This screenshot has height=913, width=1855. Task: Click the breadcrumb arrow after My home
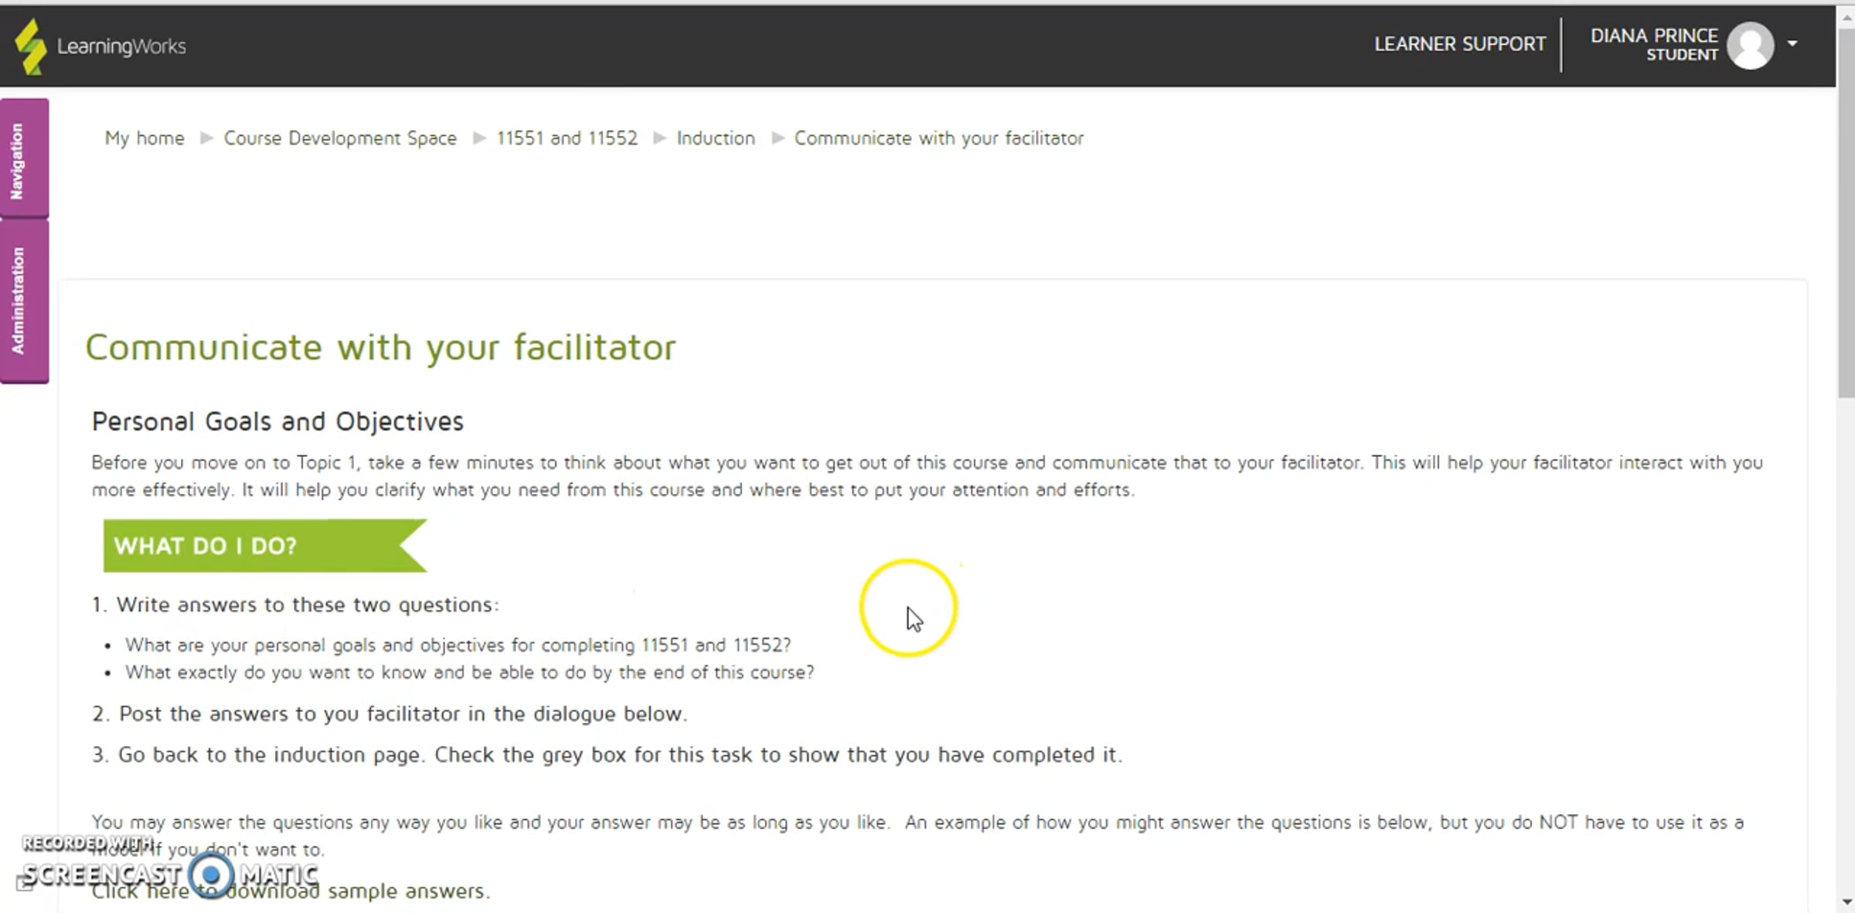click(206, 138)
